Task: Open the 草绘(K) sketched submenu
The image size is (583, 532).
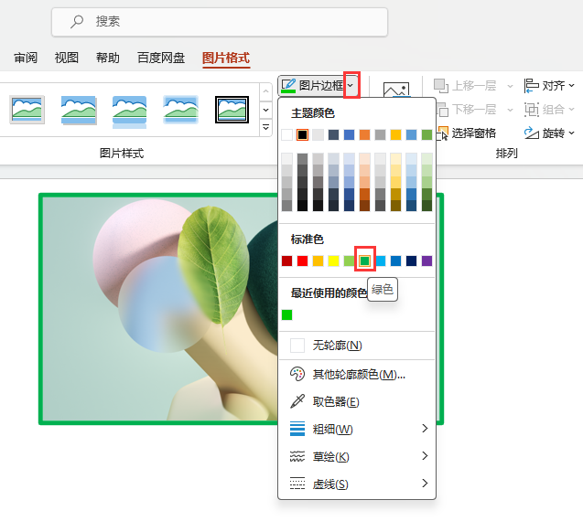Action: point(357,457)
